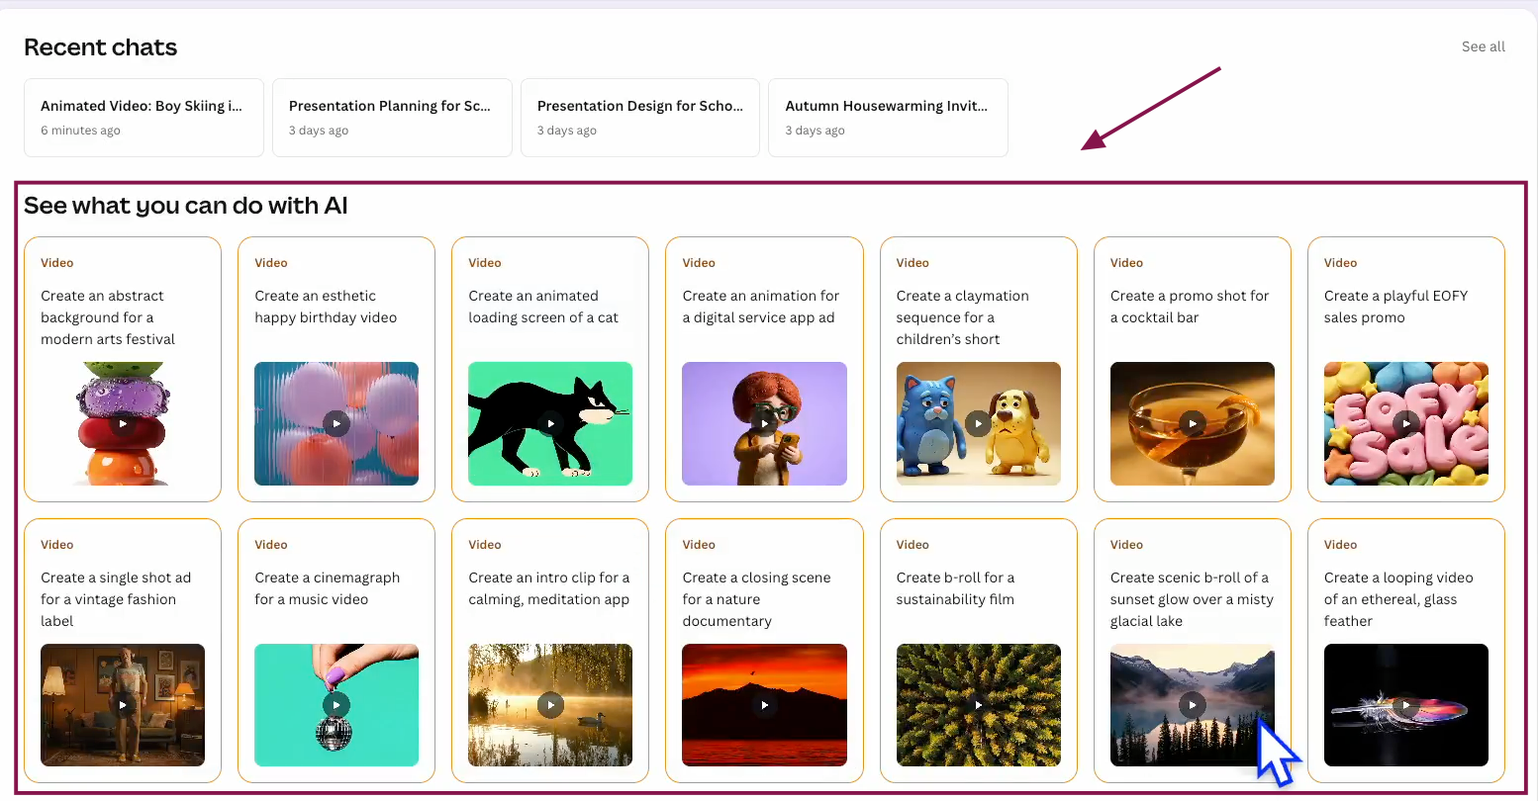Click the '6 minutes ago' timestamp
Screen dimensions: 1538x801
click(80, 131)
